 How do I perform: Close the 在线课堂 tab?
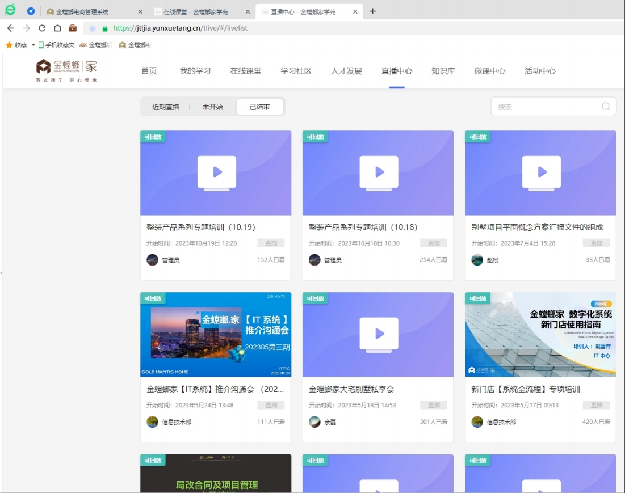pos(248,12)
